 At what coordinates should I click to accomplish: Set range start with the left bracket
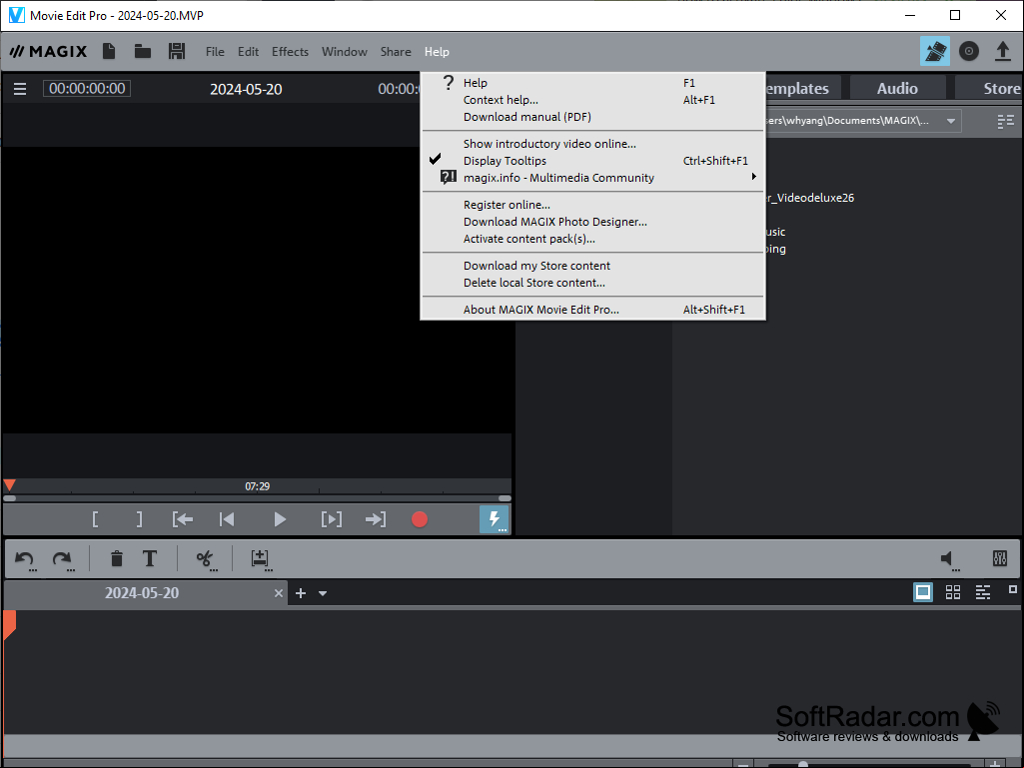pyautogui.click(x=95, y=519)
